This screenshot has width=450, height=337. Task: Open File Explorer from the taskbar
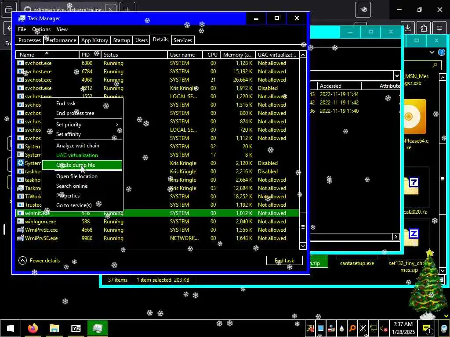pyautogui.click(x=54, y=328)
